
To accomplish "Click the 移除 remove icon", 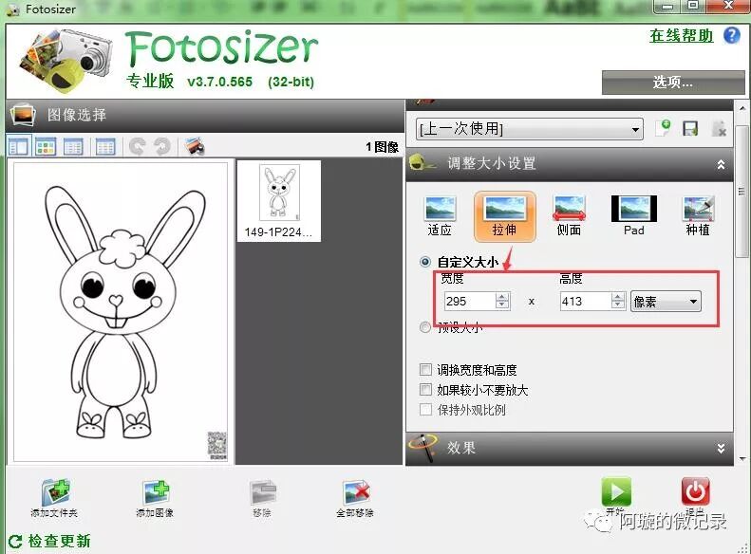I will (263, 492).
